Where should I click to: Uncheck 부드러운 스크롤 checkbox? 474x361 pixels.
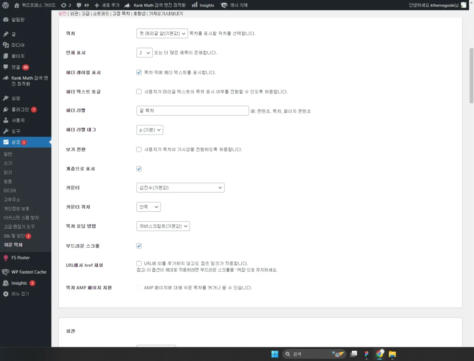[139, 246]
